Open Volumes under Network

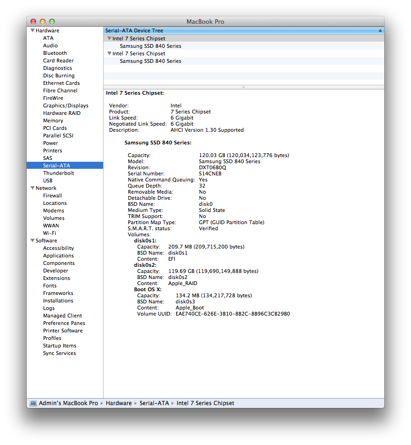53,218
